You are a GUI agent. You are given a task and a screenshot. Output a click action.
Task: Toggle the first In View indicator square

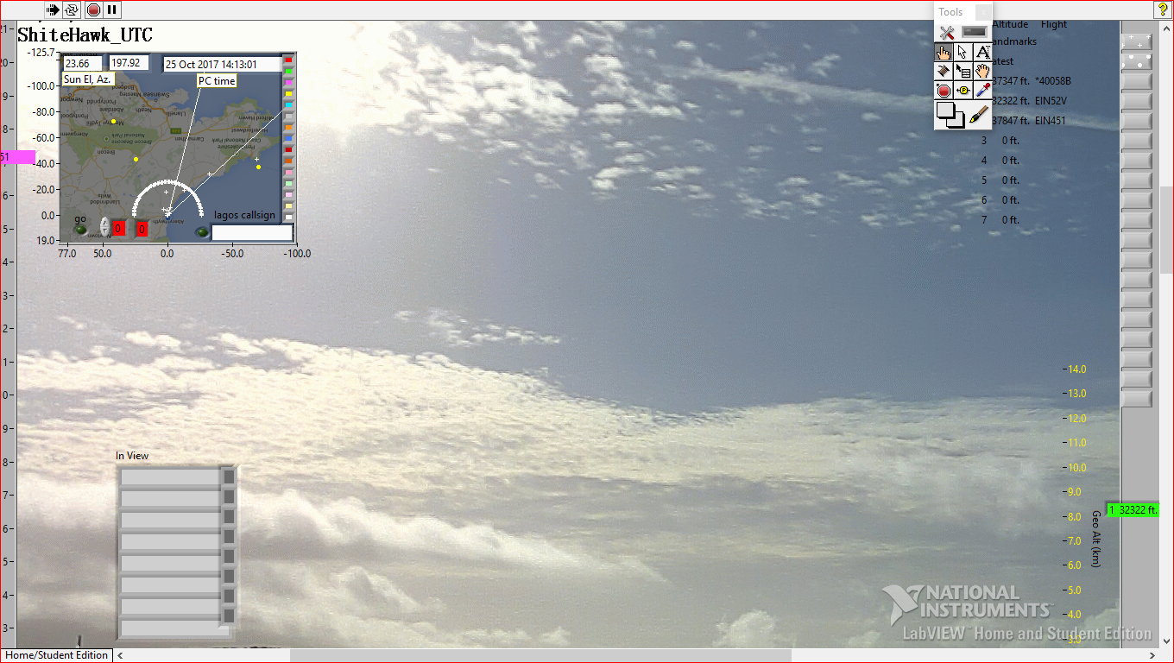click(x=229, y=477)
